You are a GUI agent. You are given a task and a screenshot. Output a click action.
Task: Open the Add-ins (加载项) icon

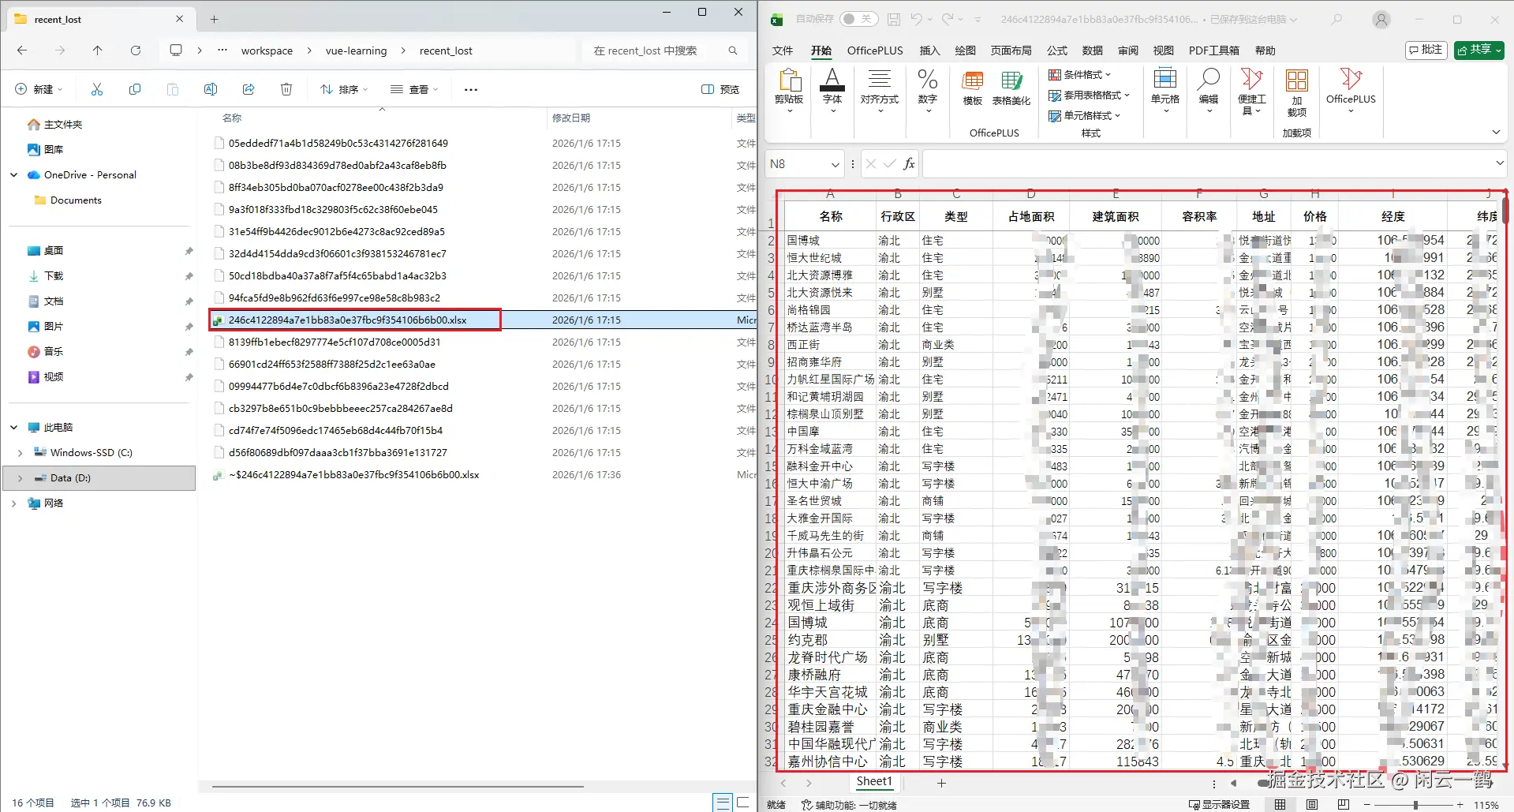pyautogui.click(x=1296, y=92)
